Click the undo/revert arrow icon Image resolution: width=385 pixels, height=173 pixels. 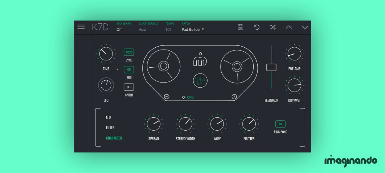point(257,27)
